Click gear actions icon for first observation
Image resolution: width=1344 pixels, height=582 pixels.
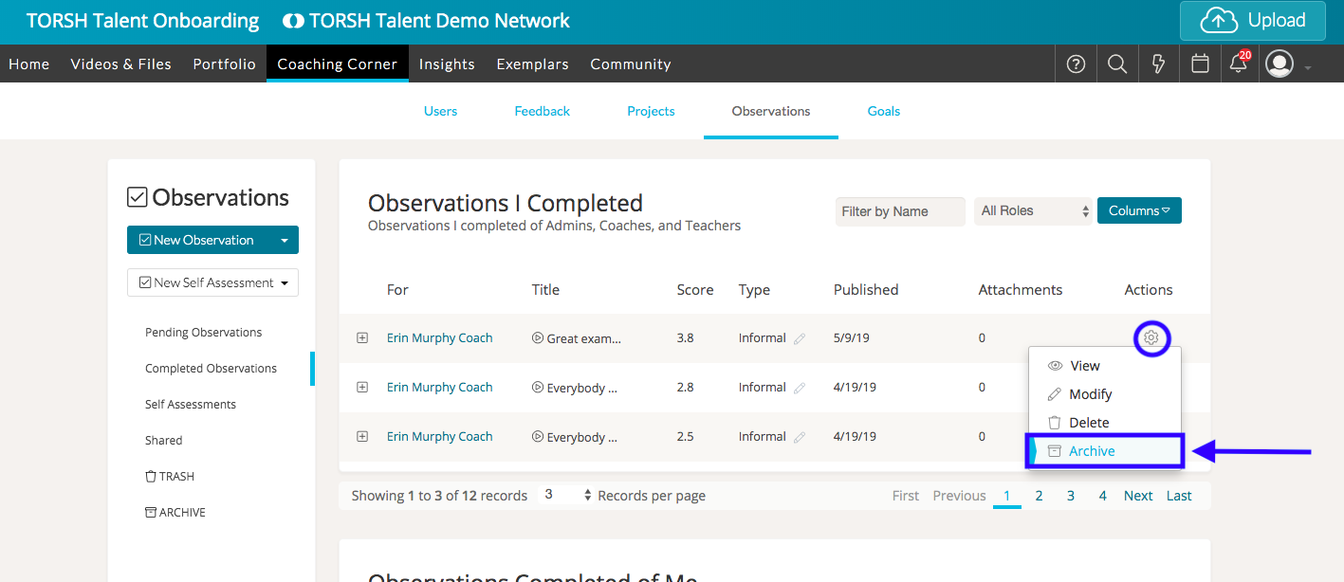[1151, 337]
